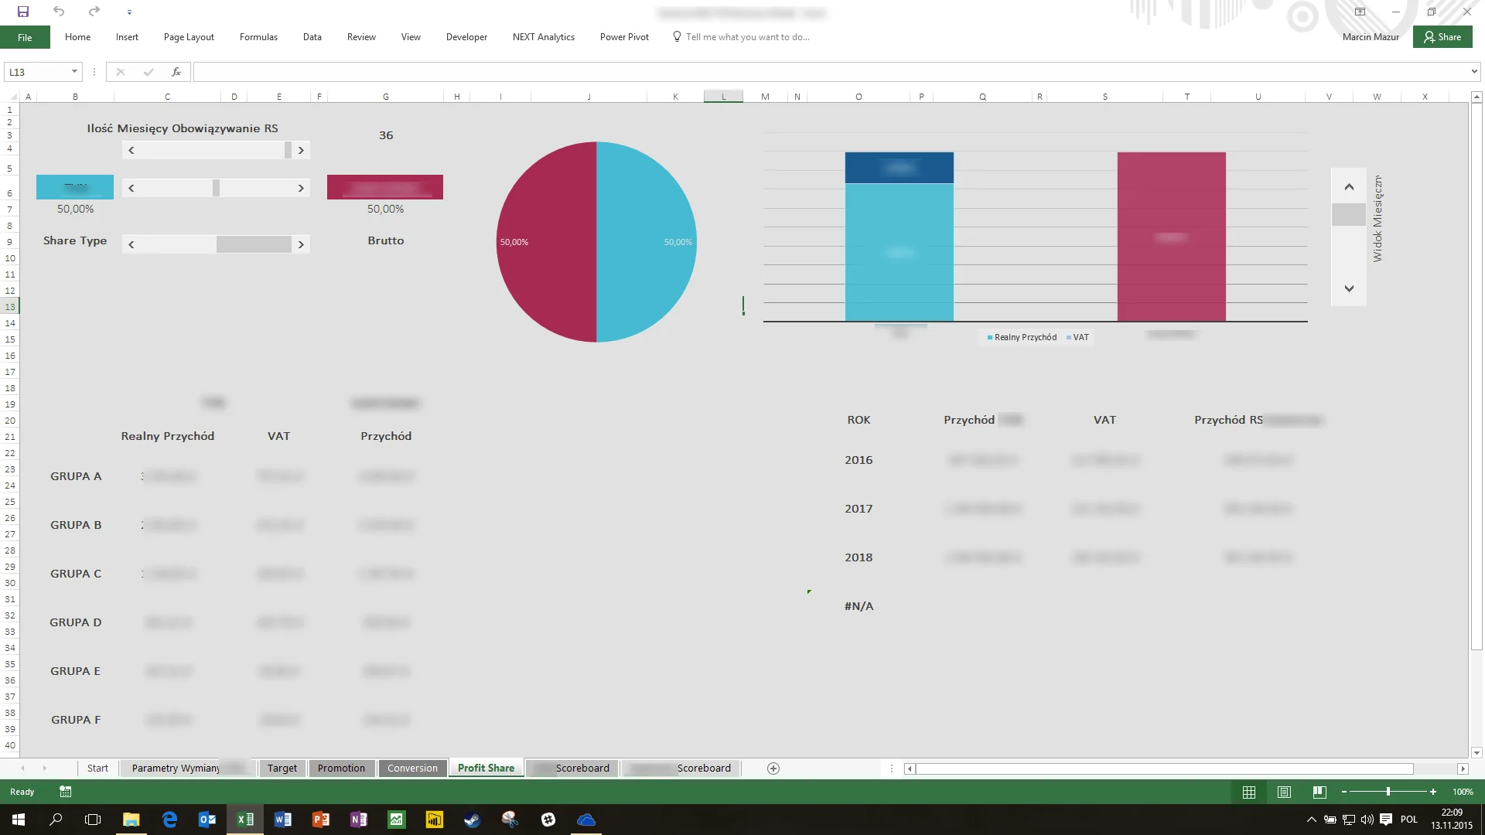The image size is (1485, 835).
Task: Open the Page Layout ribbon tab
Action: 189,37
